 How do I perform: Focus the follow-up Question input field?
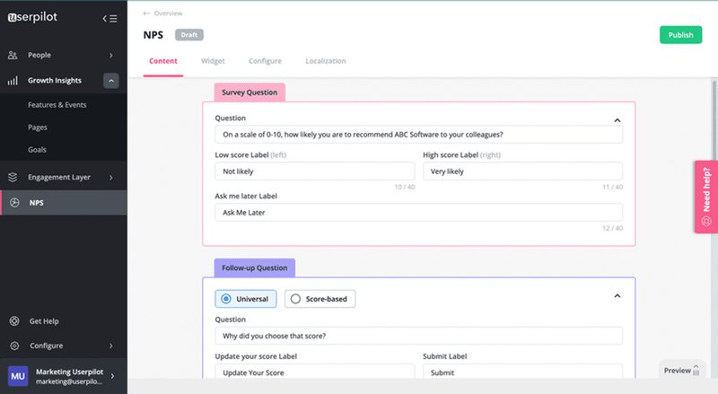point(418,336)
